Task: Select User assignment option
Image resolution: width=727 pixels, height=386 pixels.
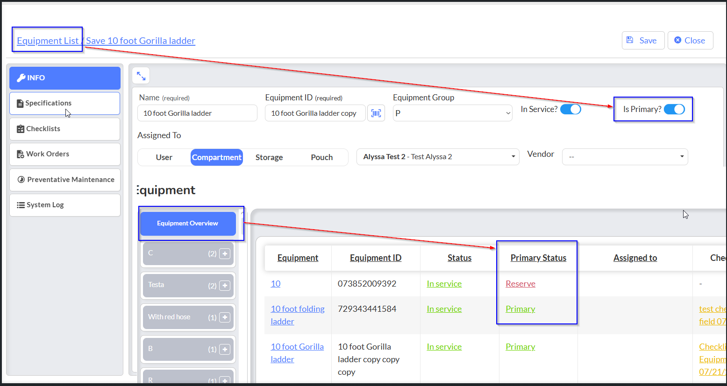Action: tap(164, 157)
